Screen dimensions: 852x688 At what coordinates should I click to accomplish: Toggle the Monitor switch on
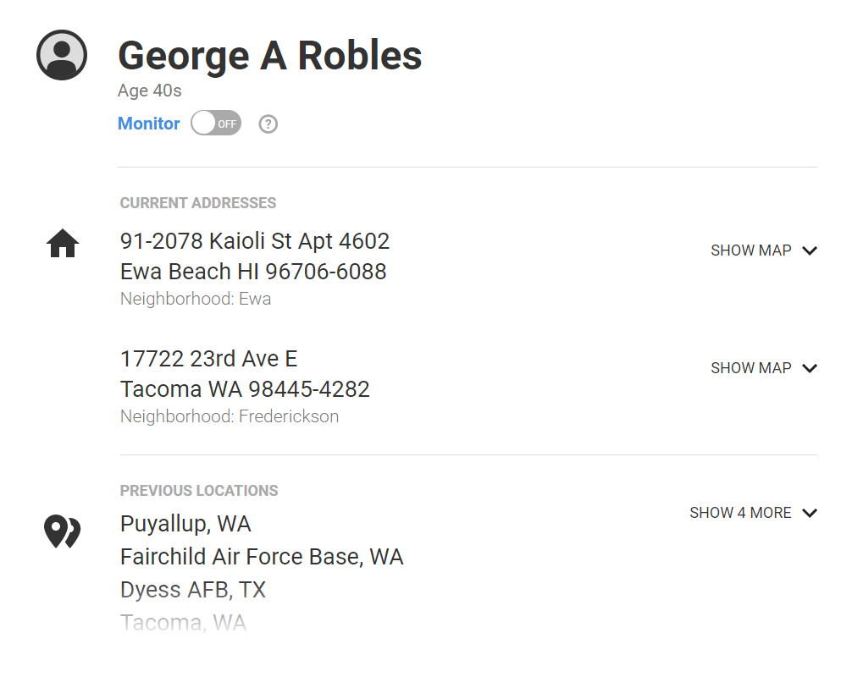pos(216,124)
